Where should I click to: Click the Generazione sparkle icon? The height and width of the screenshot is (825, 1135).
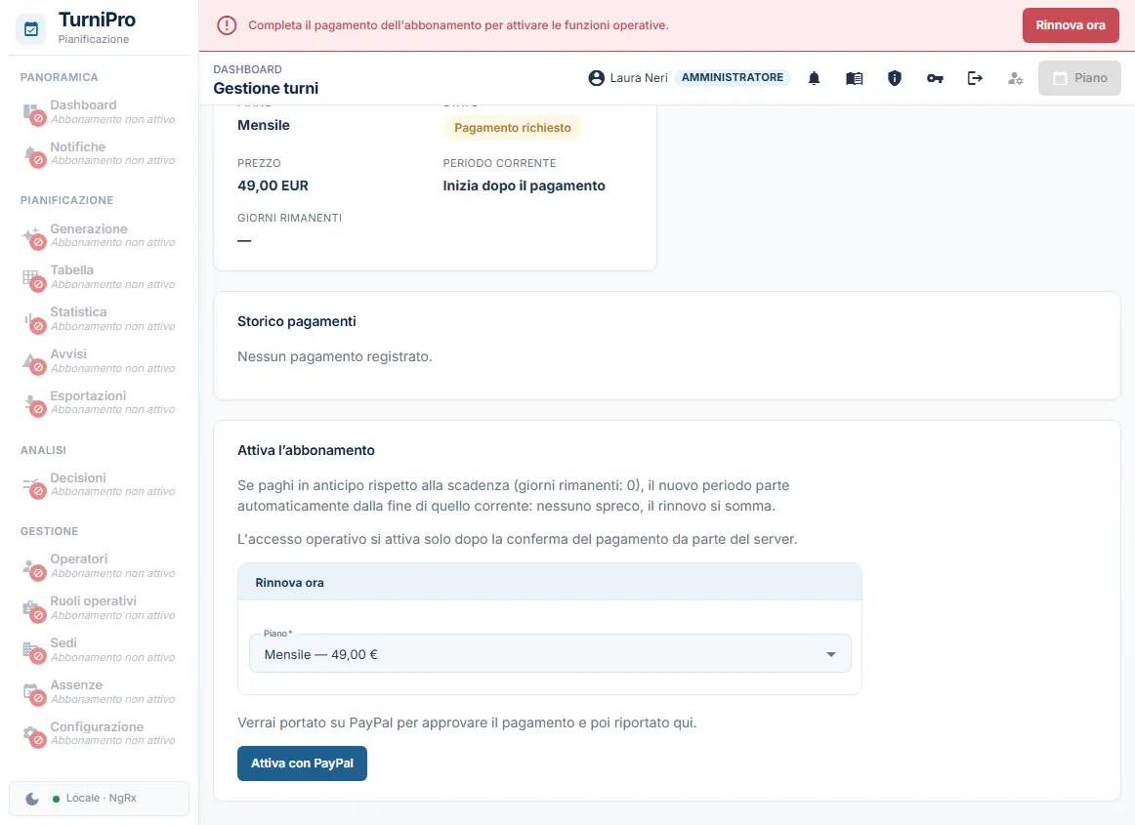tap(30, 235)
